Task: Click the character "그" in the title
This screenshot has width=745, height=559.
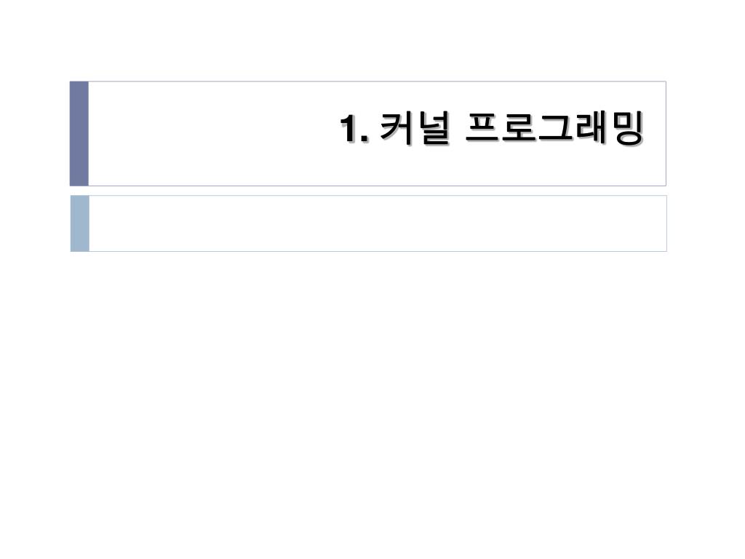Action: point(555,127)
